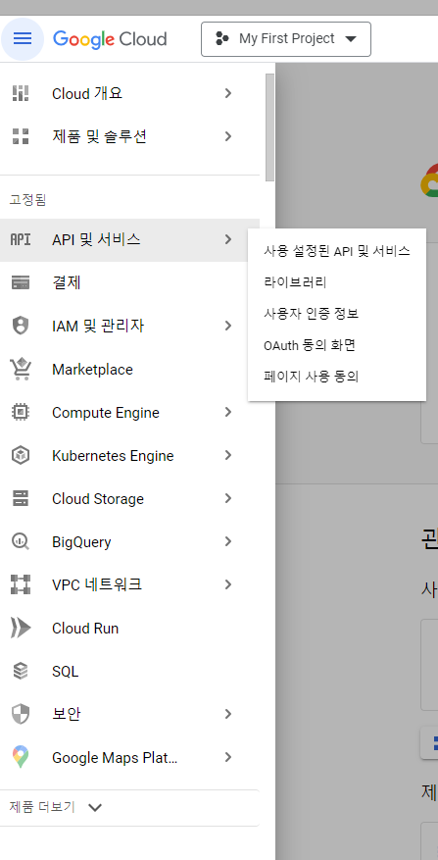Click the Google Maps pin icon
438x860 pixels.
[x=21, y=757]
